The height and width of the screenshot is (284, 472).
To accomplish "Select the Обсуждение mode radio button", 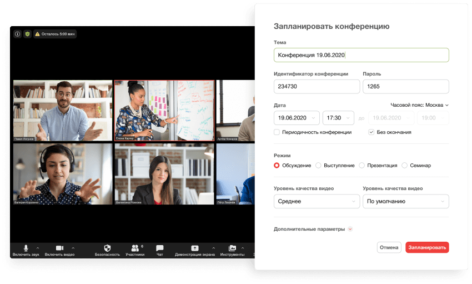I will click(x=277, y=165).
